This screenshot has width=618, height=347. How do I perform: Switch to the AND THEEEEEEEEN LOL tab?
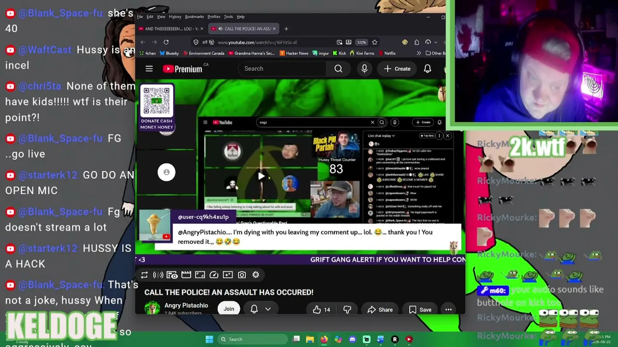coord(171,29)
